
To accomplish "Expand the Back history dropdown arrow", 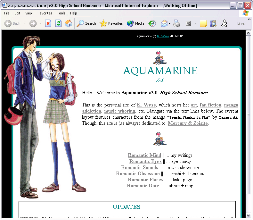I will [x=24, y=23].
